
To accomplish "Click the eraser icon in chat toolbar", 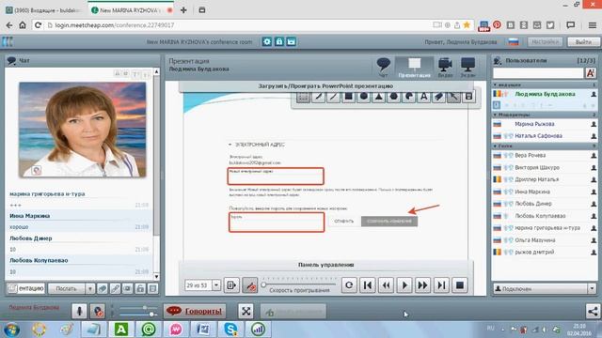I will pos(103,288).
